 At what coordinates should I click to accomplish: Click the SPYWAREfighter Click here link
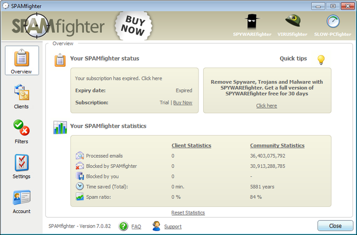(x=267, y=106)
